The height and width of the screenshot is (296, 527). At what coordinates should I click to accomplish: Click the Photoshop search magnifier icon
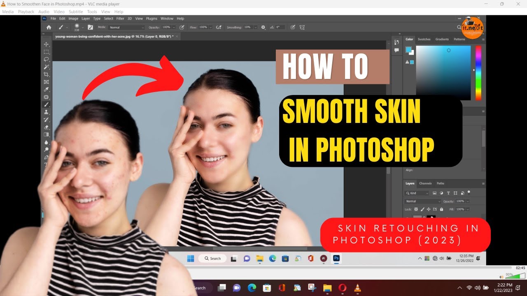(x=459, y=27)
